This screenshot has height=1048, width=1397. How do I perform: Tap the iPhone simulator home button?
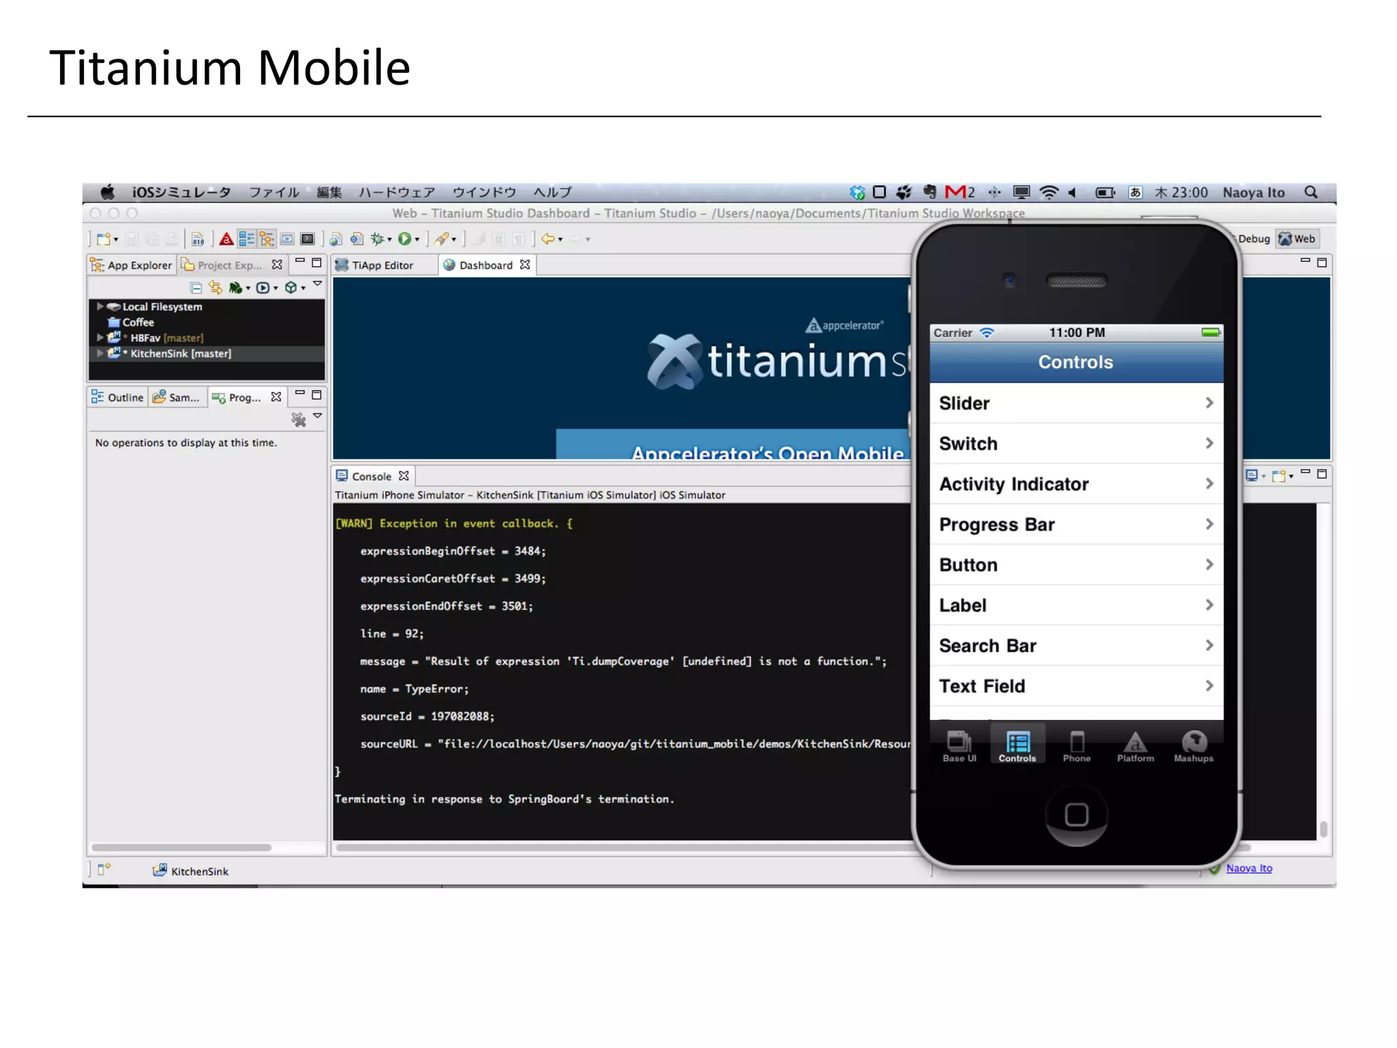click(1076, 814)
